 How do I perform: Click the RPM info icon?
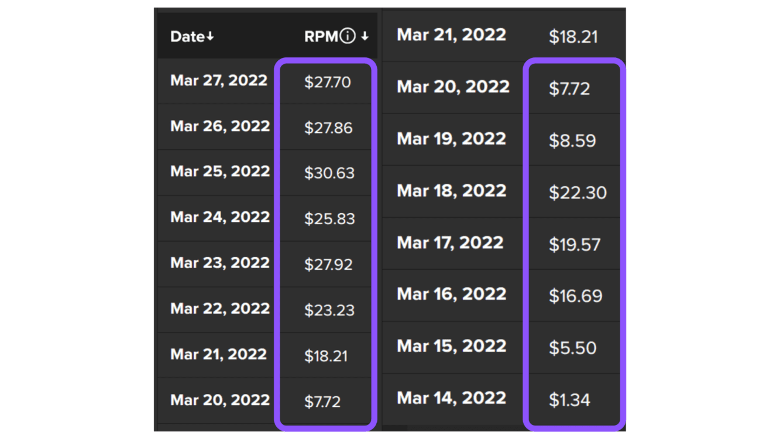point(347,36)
